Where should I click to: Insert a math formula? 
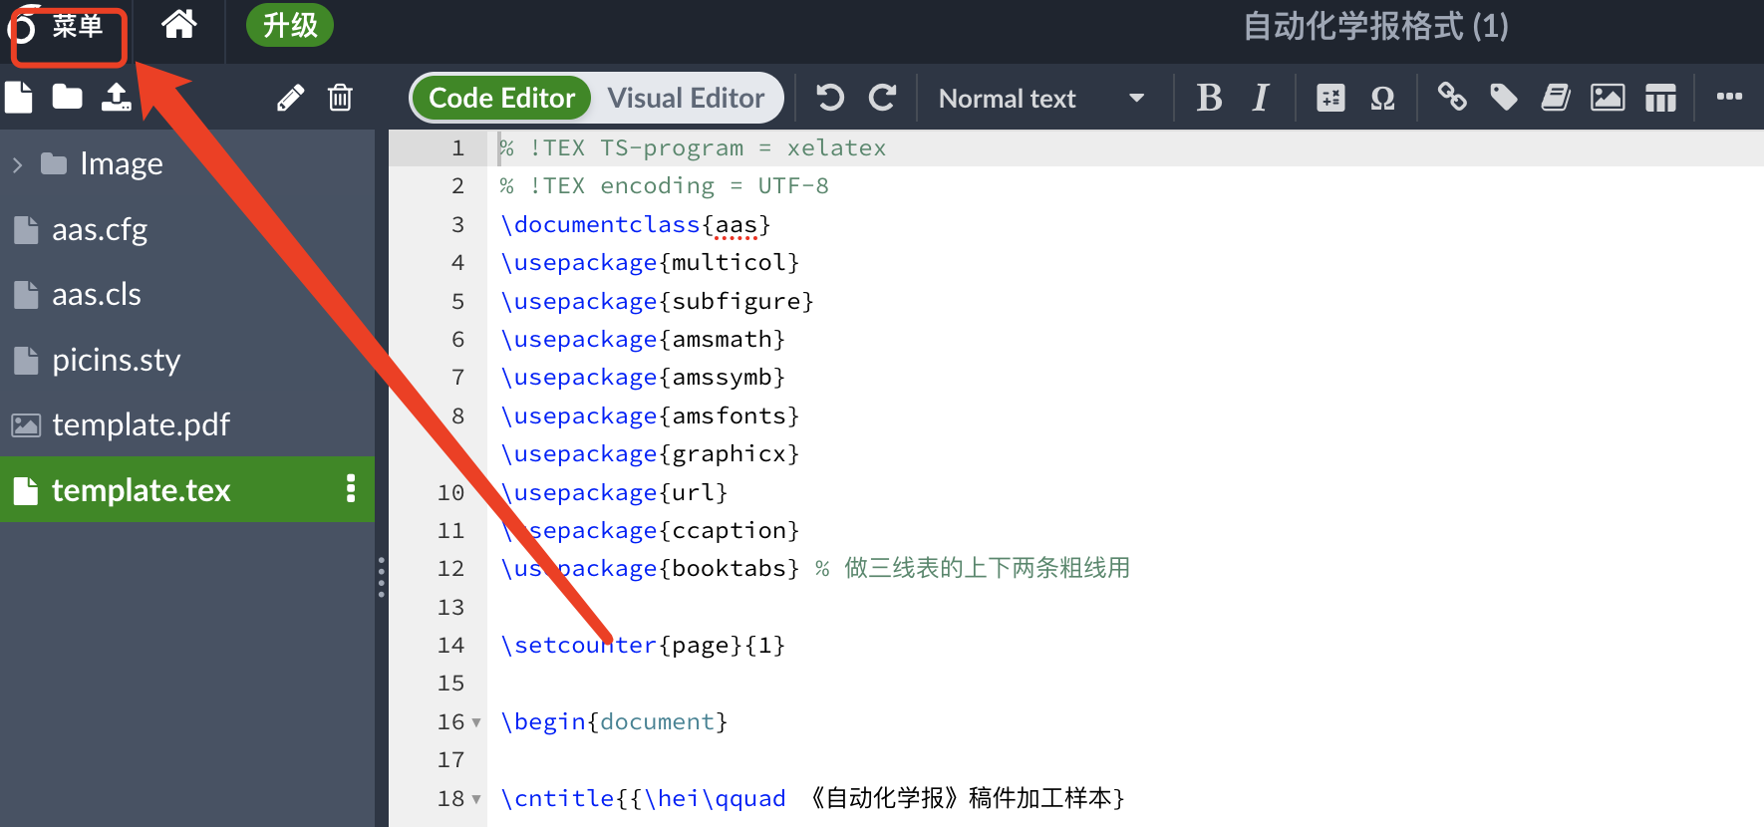1330,98
